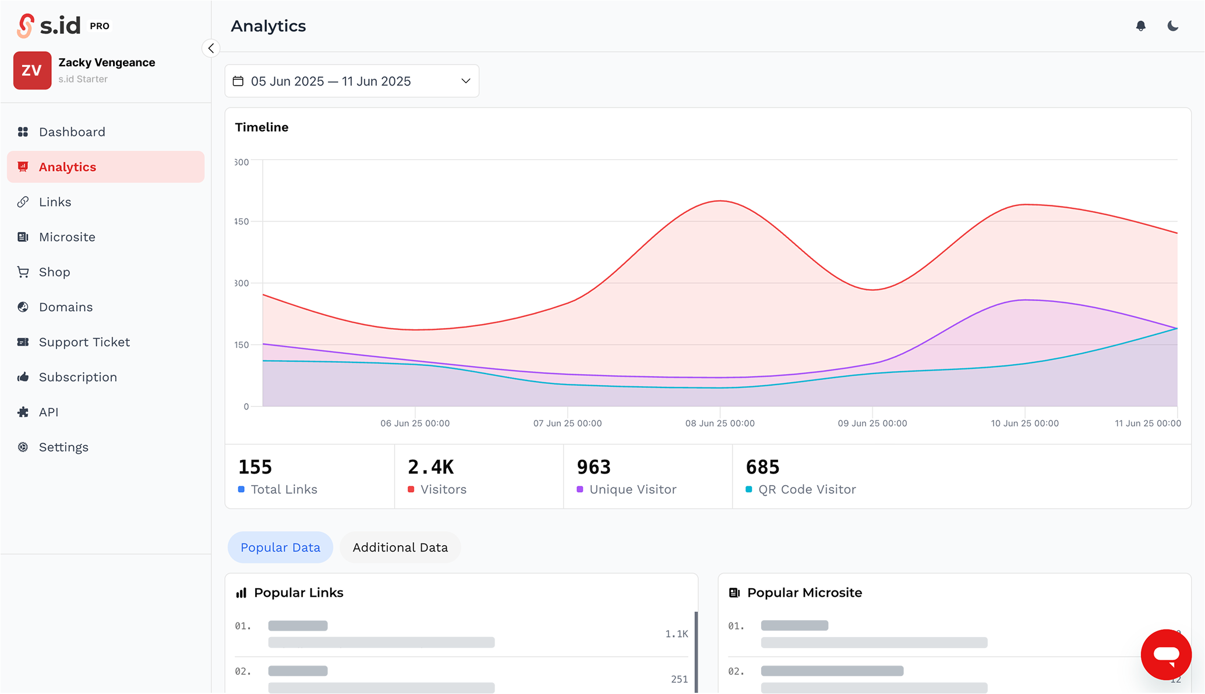
Task: Click the Support Ticket icon
Action: (x=23, y=342)
